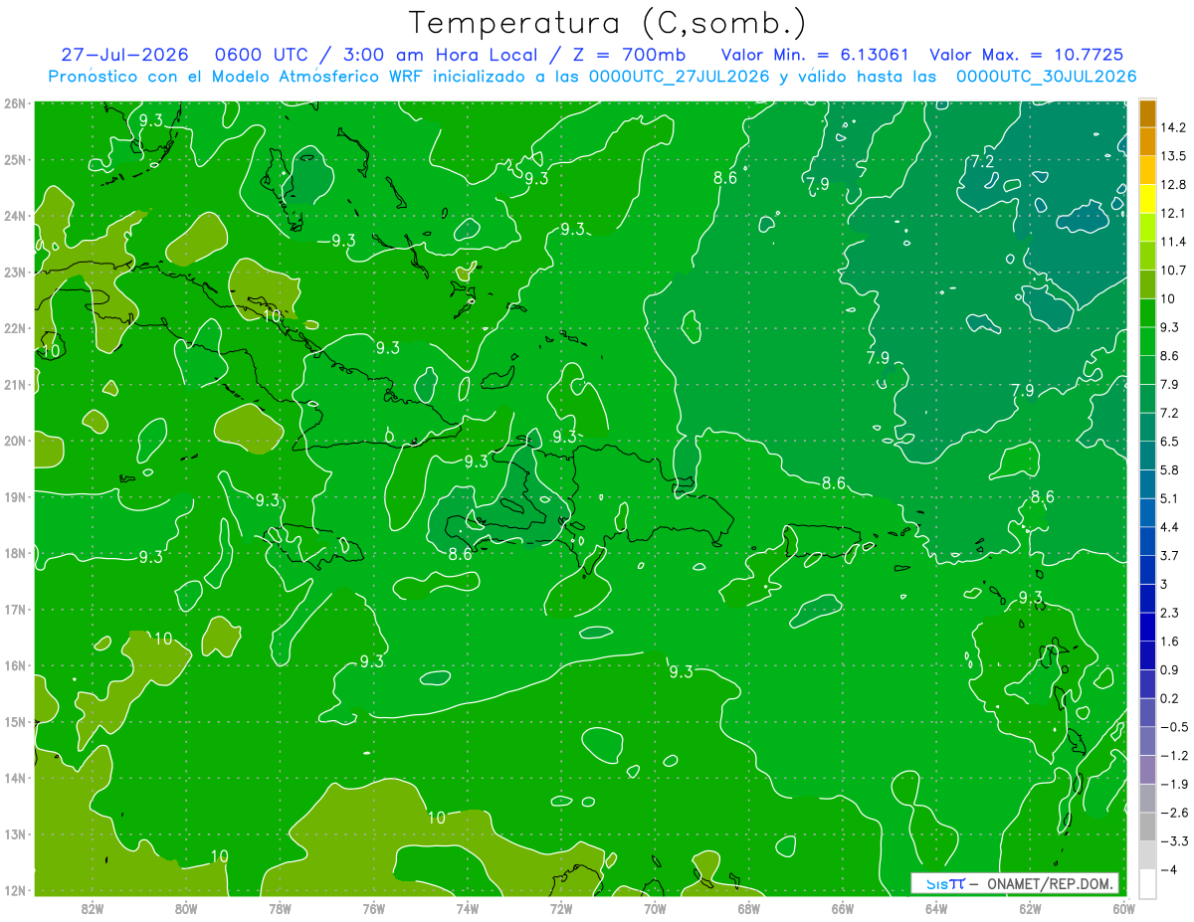Click the 16N latitude axis label
Image resolution: width=1194 pixels, height=922 pixels.
point(14,665)
